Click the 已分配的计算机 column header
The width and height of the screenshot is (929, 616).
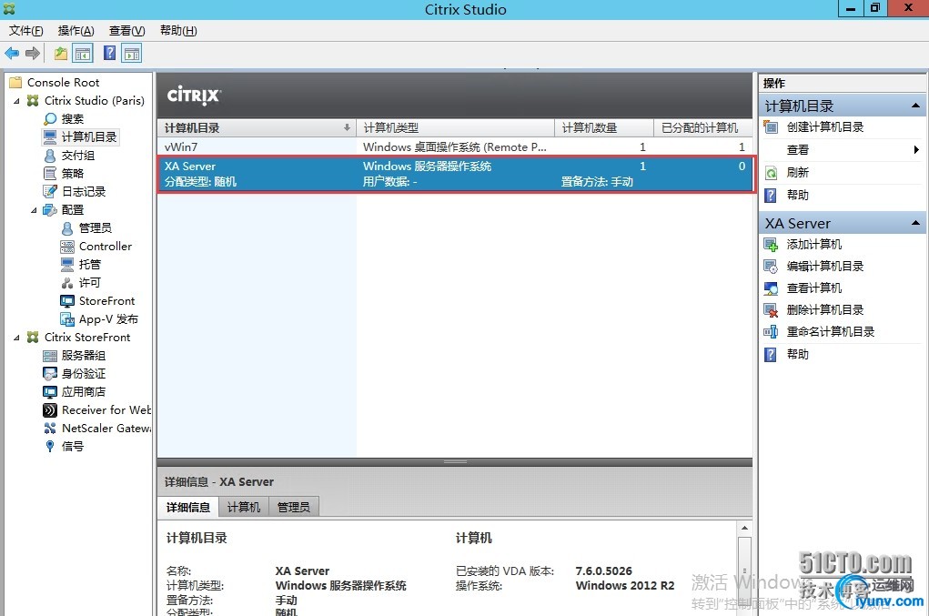coord(702,128)
